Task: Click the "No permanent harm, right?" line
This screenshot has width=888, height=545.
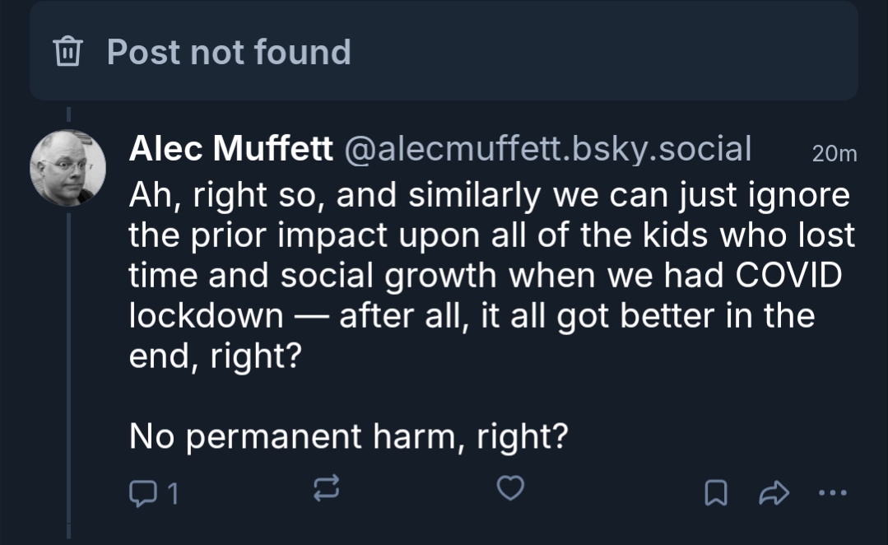Action: pyautogui.click(x=349, y=436)
